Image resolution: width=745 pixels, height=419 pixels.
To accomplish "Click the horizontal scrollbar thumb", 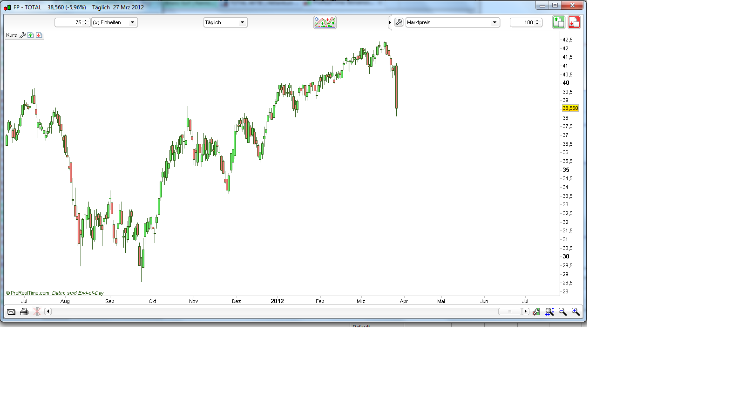I will [x=510, y=311].
